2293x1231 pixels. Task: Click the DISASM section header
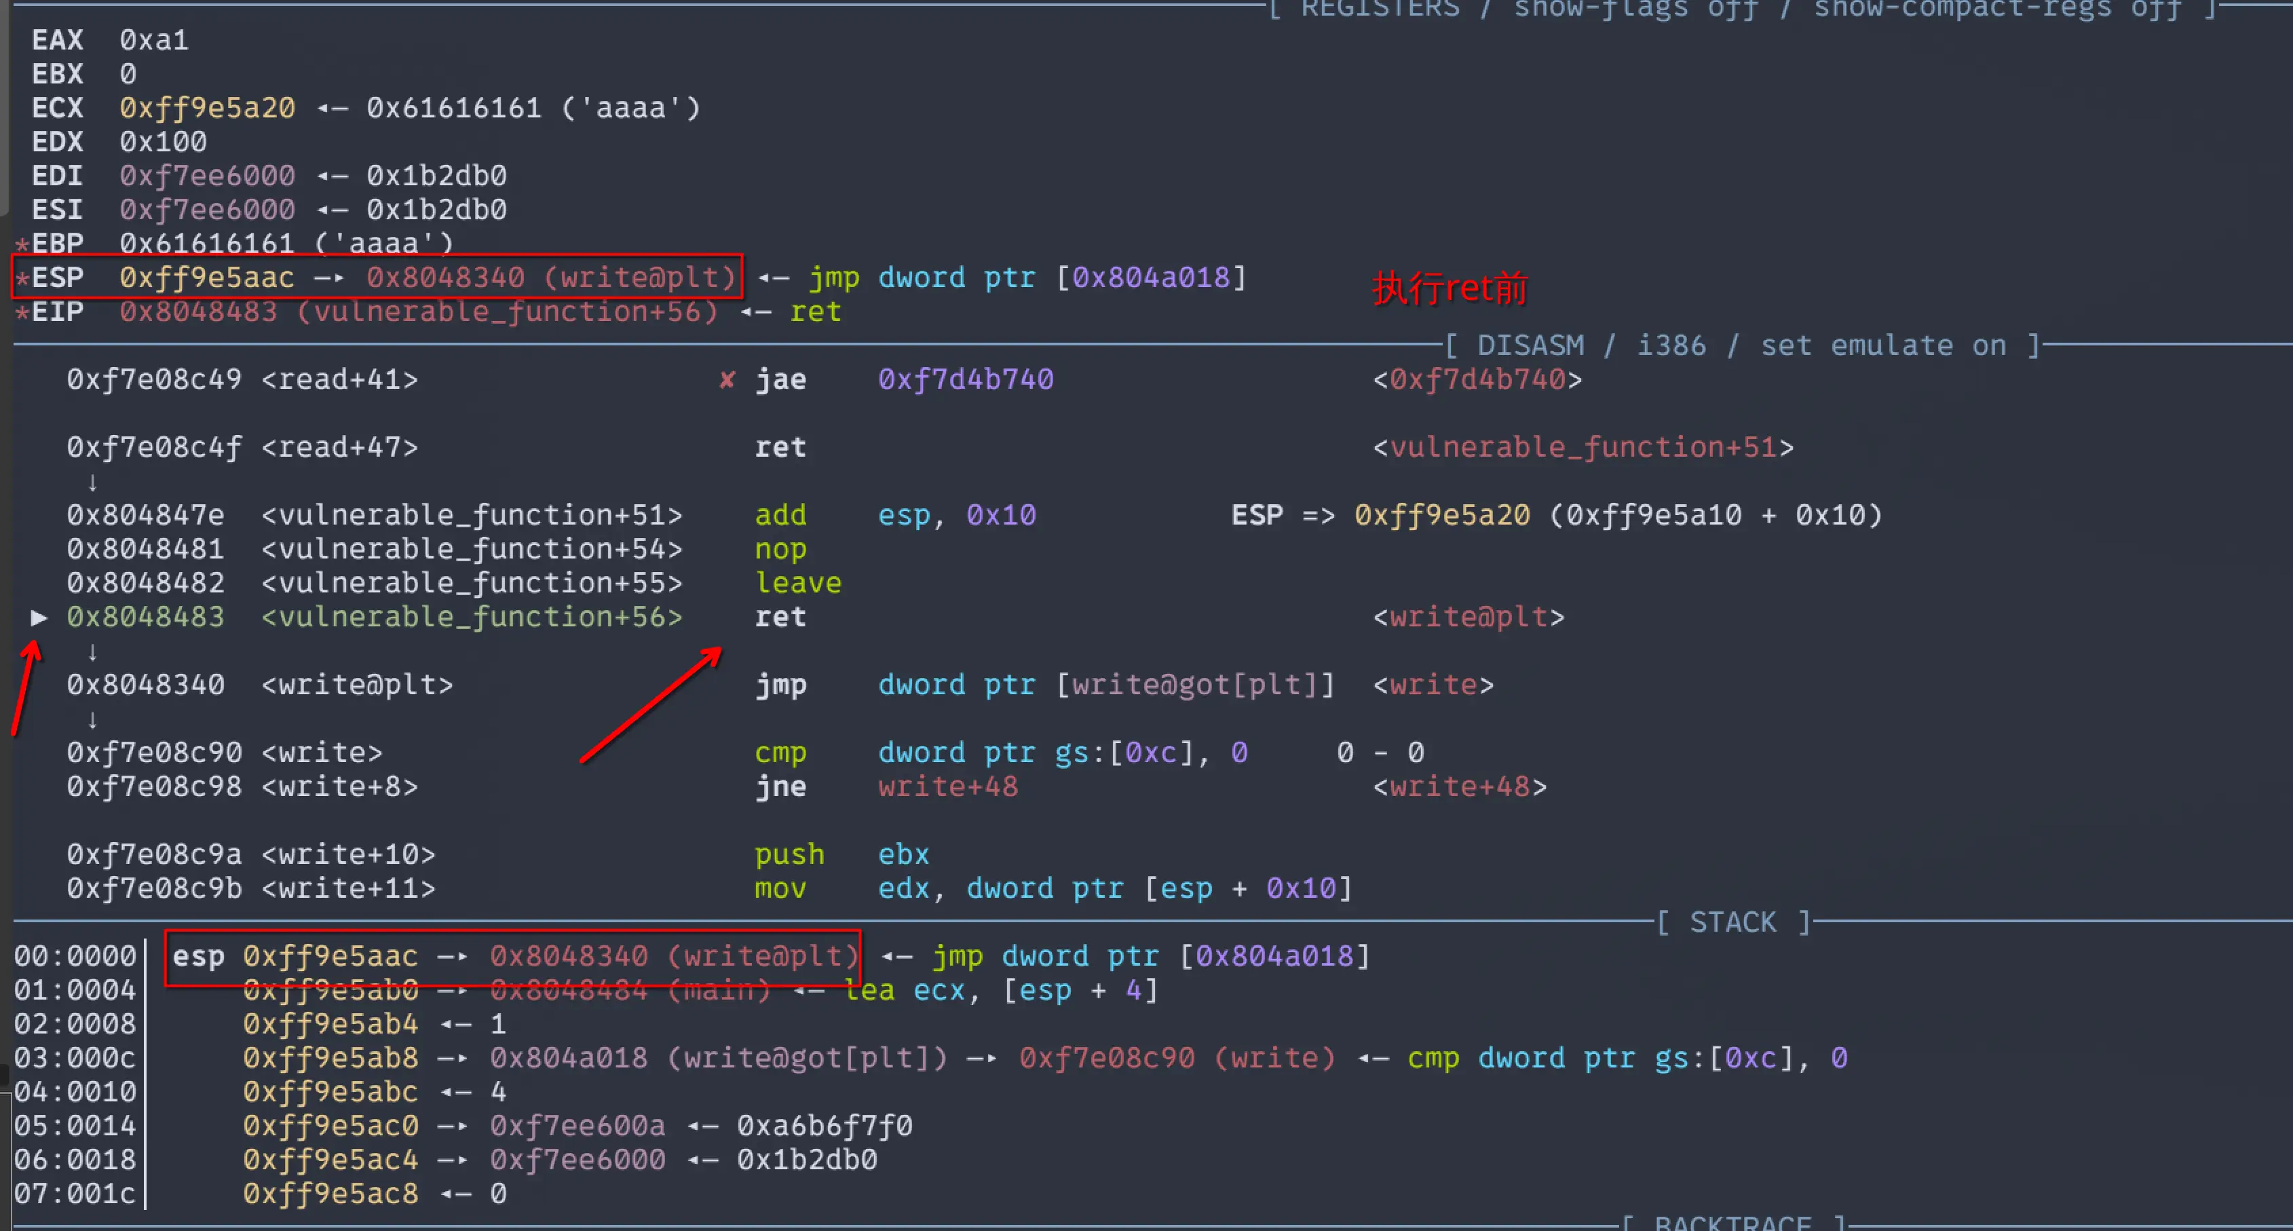(1530, 345)
